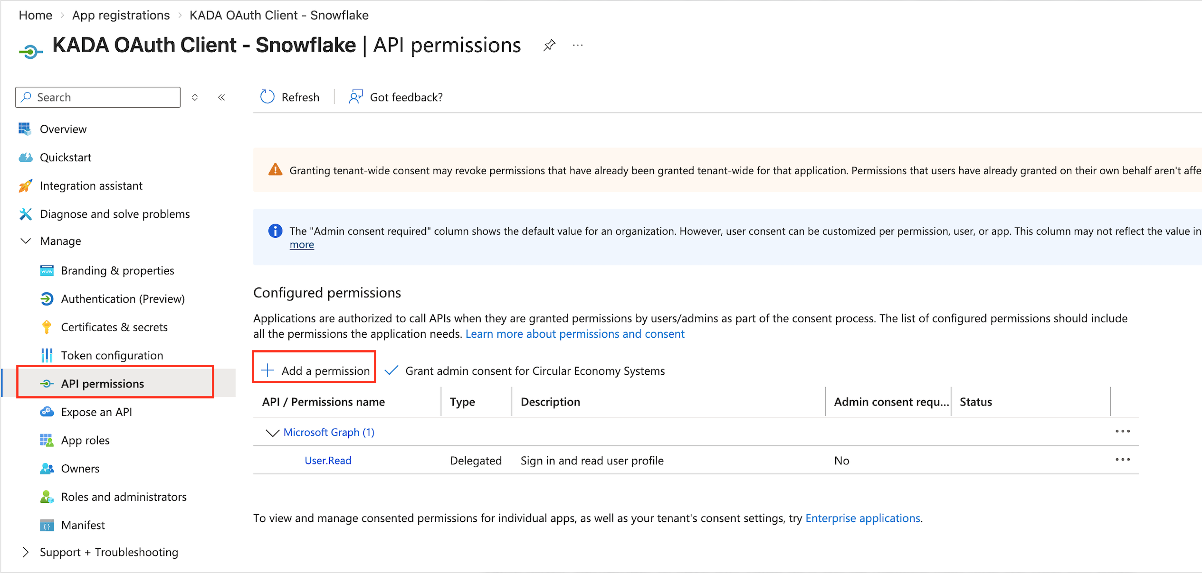Click the Got feedback icon

point(356,97)
